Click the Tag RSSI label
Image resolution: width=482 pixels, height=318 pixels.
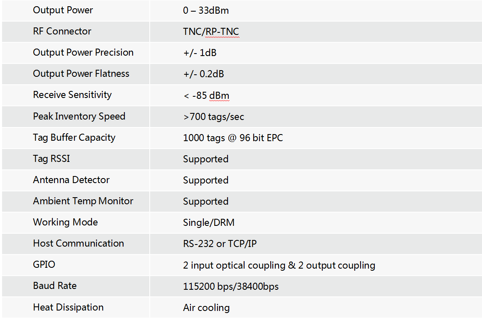coord(51,159)
